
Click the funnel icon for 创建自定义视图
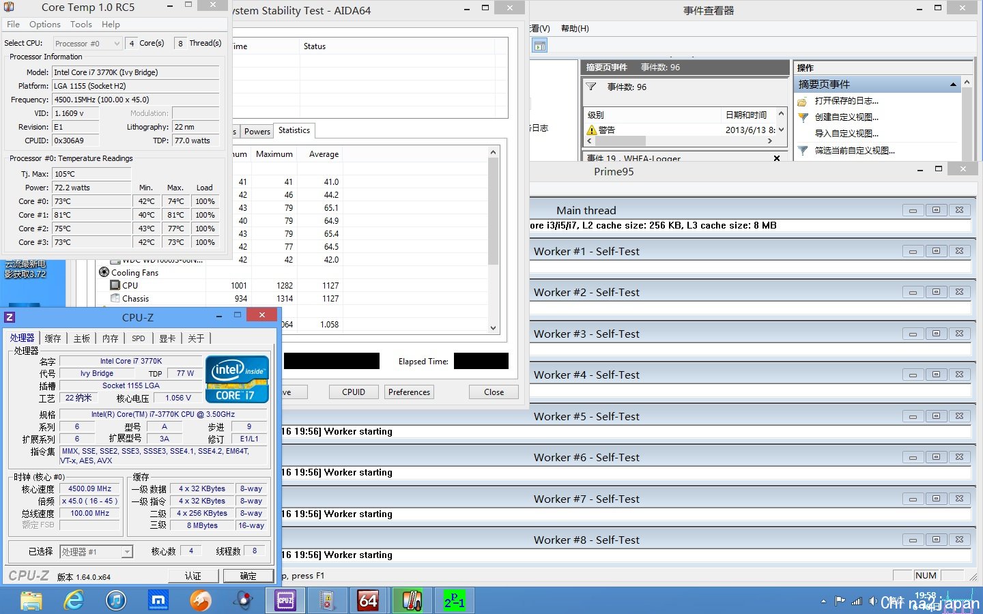point(803,117)
